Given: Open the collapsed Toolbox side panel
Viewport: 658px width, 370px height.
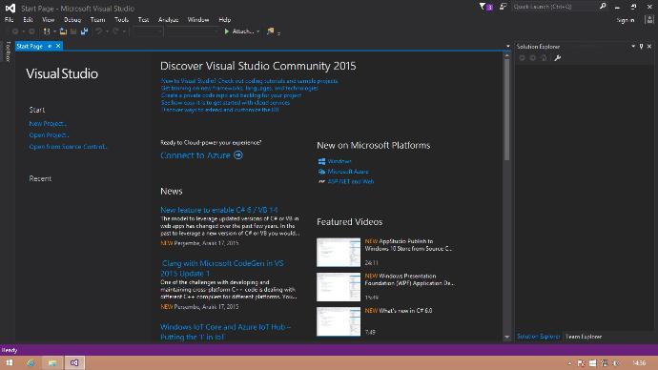Looking at the screenshot, I should tap(8, 51).
